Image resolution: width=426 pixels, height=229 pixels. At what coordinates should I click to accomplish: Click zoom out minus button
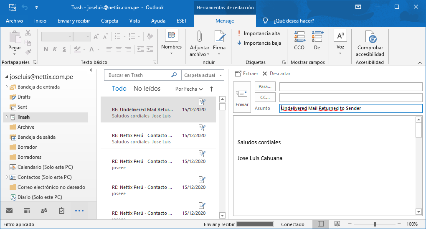[350, 224]
